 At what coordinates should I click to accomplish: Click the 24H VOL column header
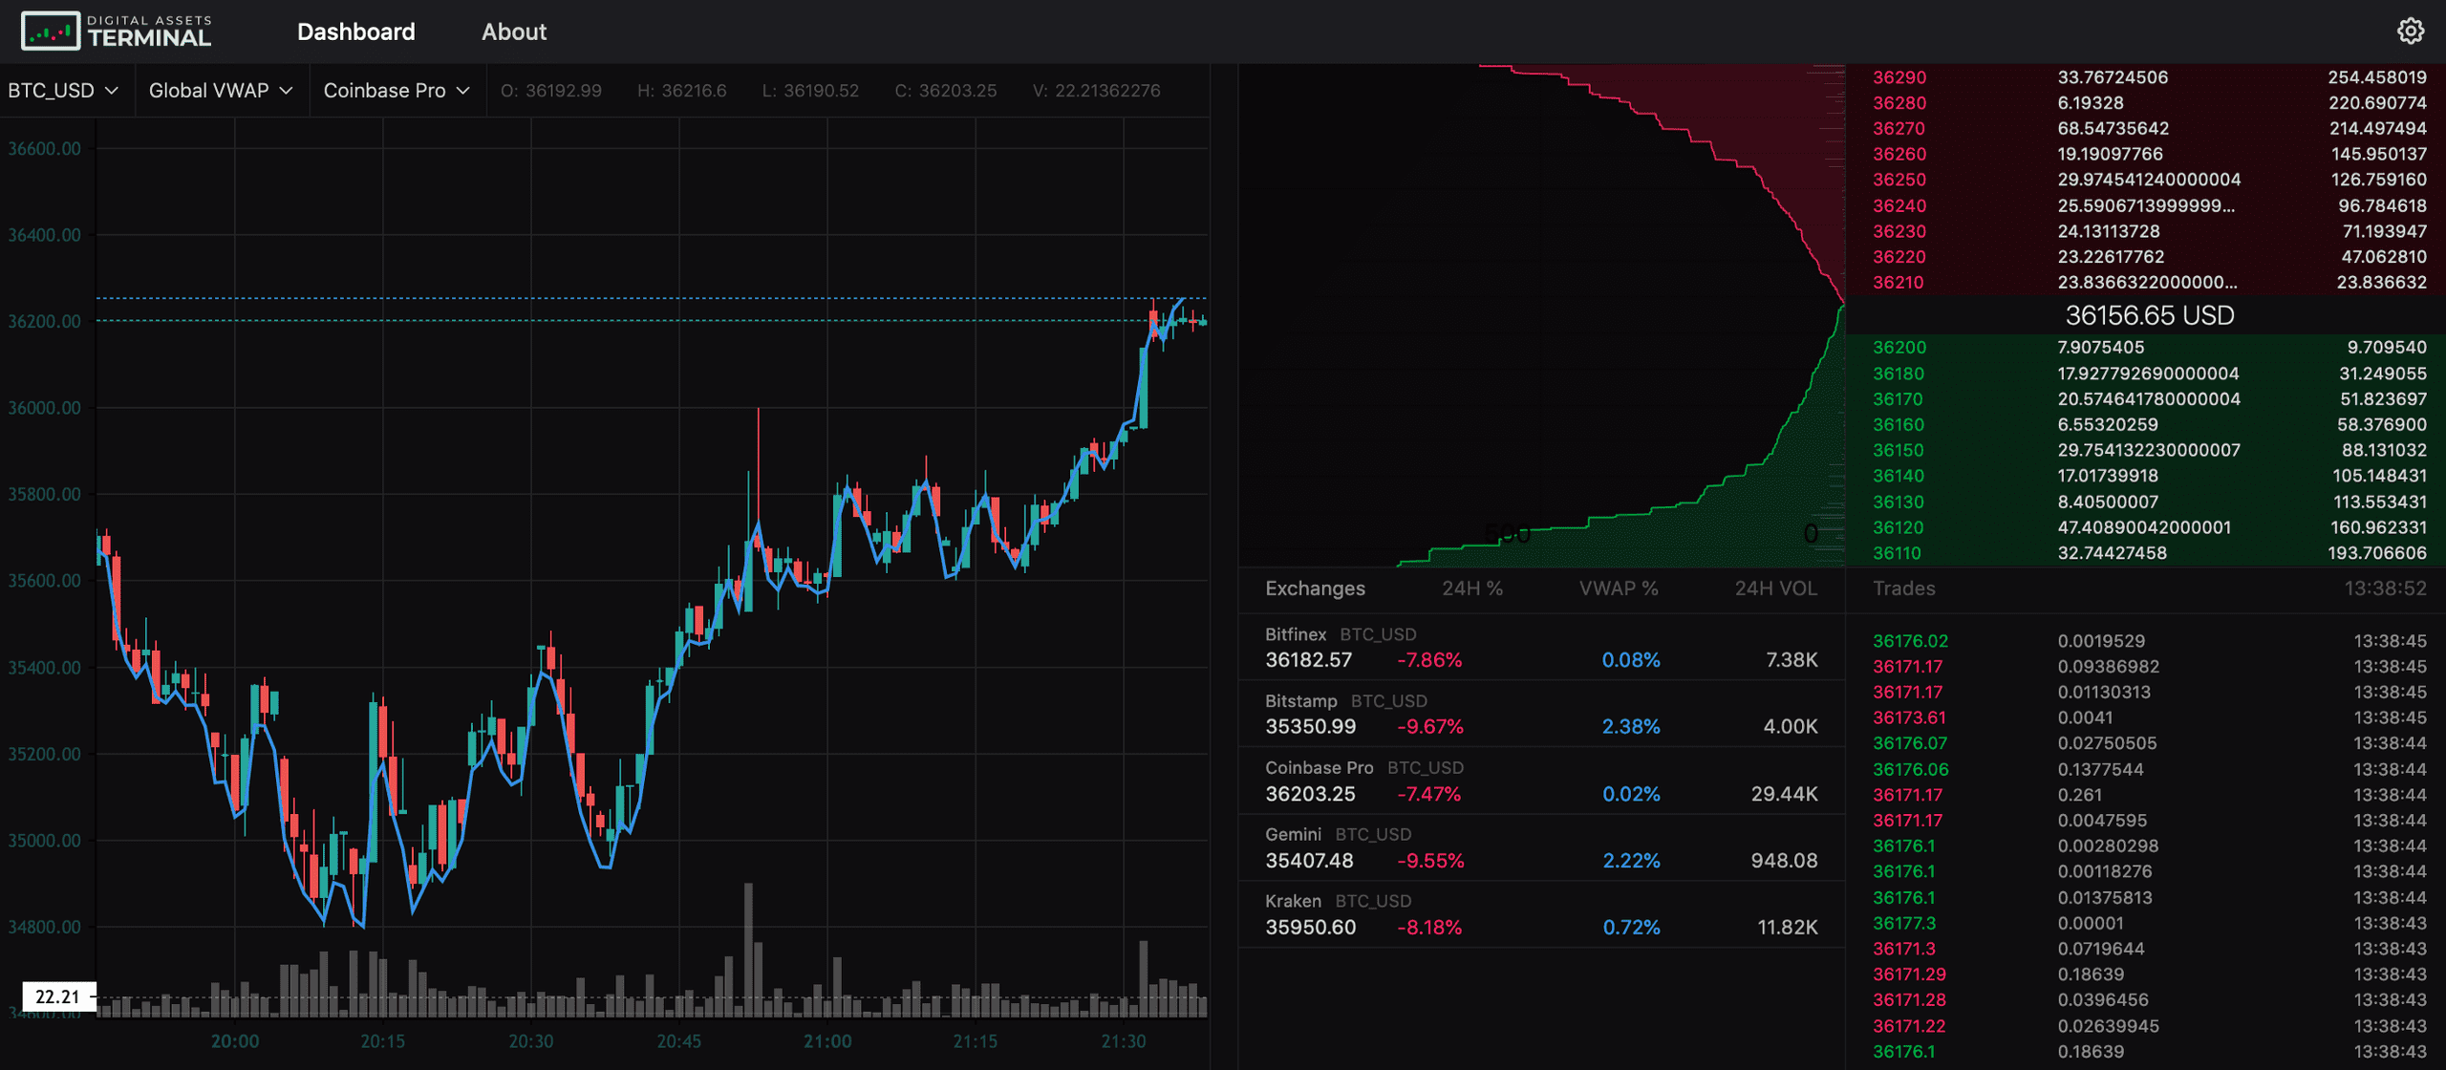(1776, 588)
